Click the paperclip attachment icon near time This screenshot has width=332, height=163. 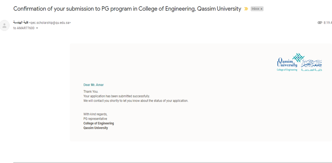point(320,23)
